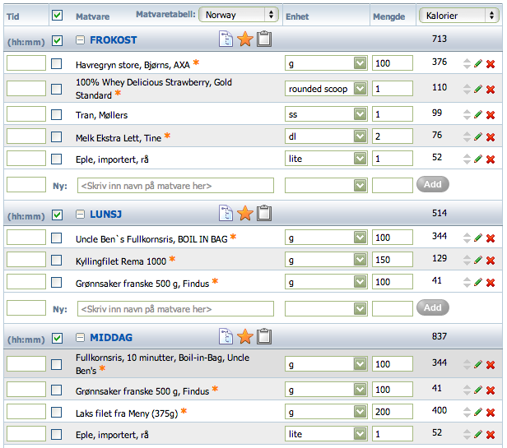The height and width of the screenshot is (448, 507).
Task: Click the amount field for Kyllingfilet Rema 1000
Action: (x=393, y=260)
